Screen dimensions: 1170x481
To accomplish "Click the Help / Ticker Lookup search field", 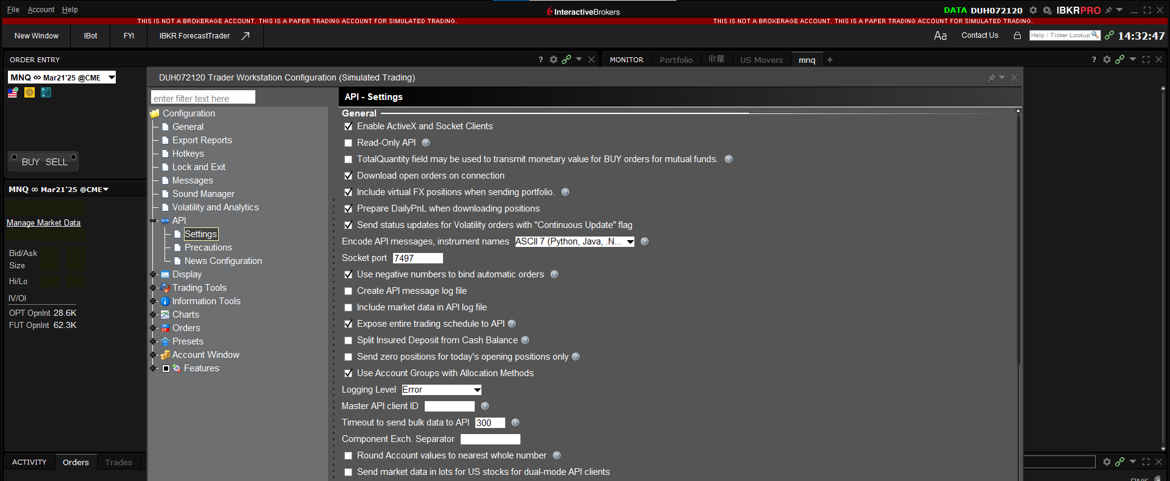I will pyautogui.click(x=1065, y=35).
